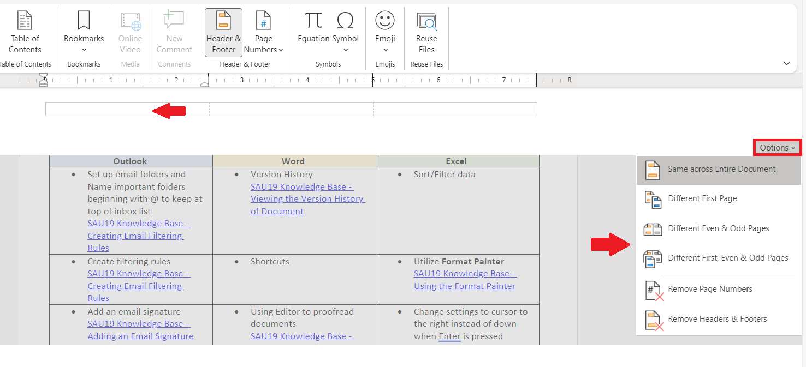The image size is (806, 367).
Task: Expand the ribbon display options chevron
Action: 787,63
